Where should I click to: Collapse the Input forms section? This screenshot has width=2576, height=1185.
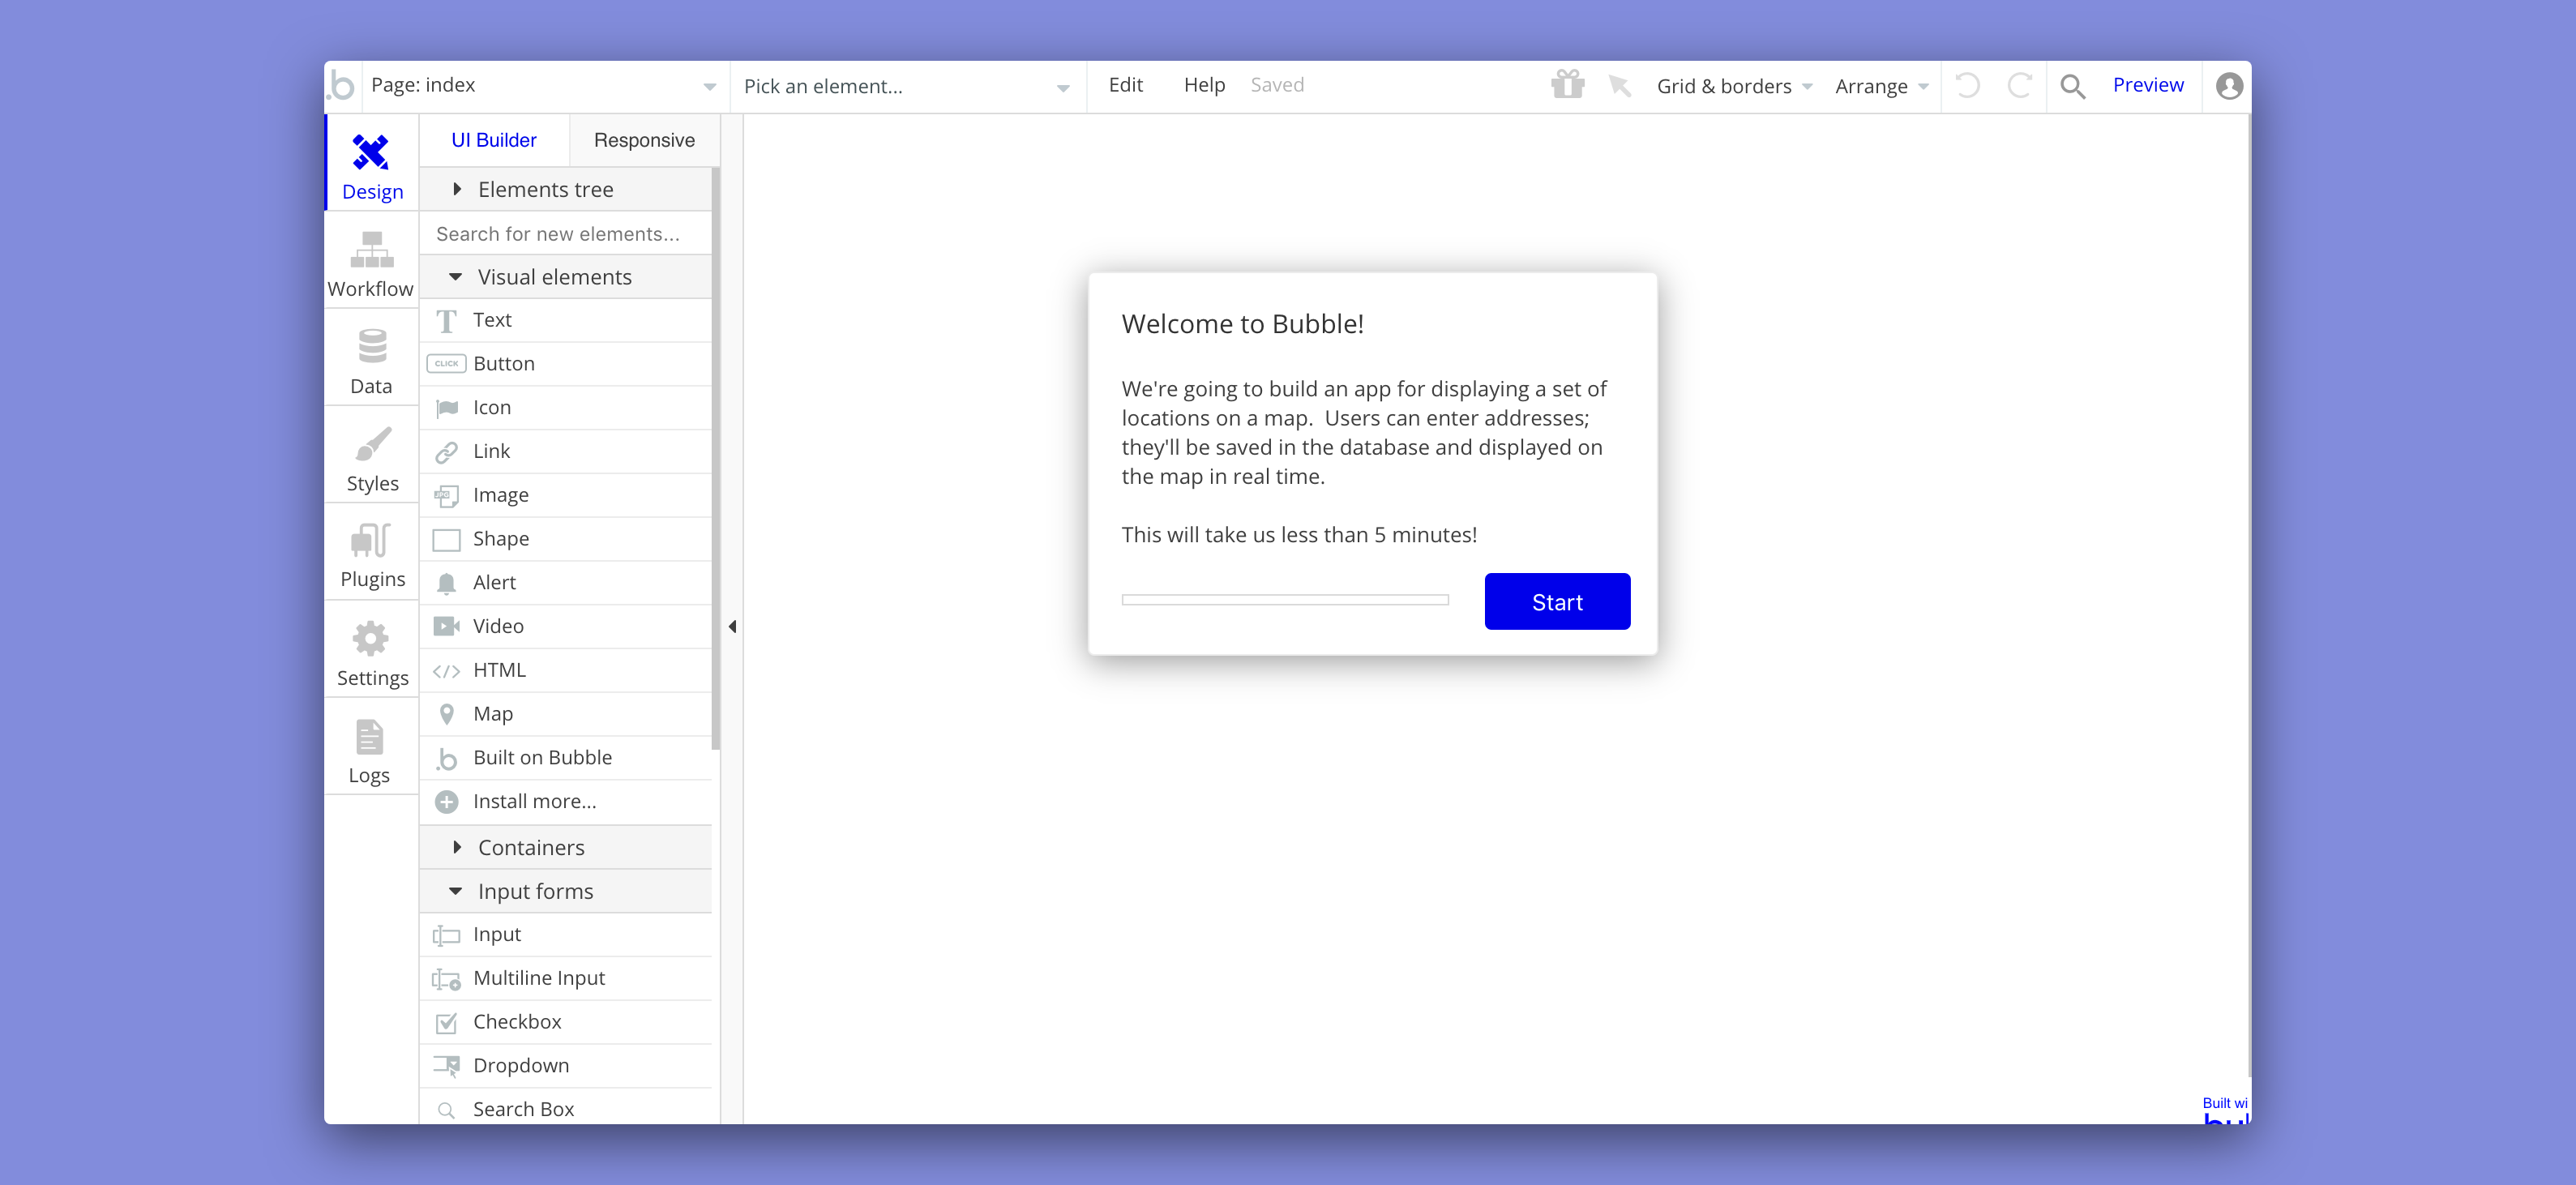(x=566, y=891)
